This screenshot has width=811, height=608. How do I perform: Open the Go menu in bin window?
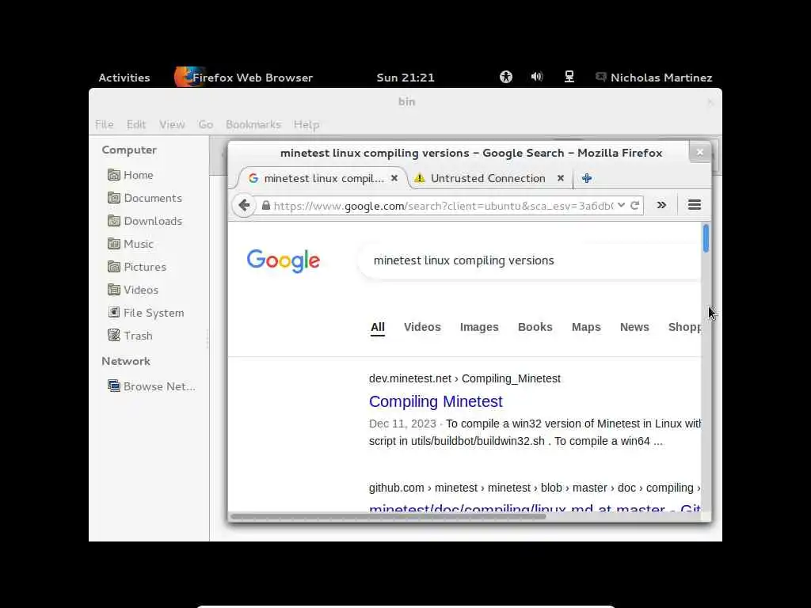[205, 124]
